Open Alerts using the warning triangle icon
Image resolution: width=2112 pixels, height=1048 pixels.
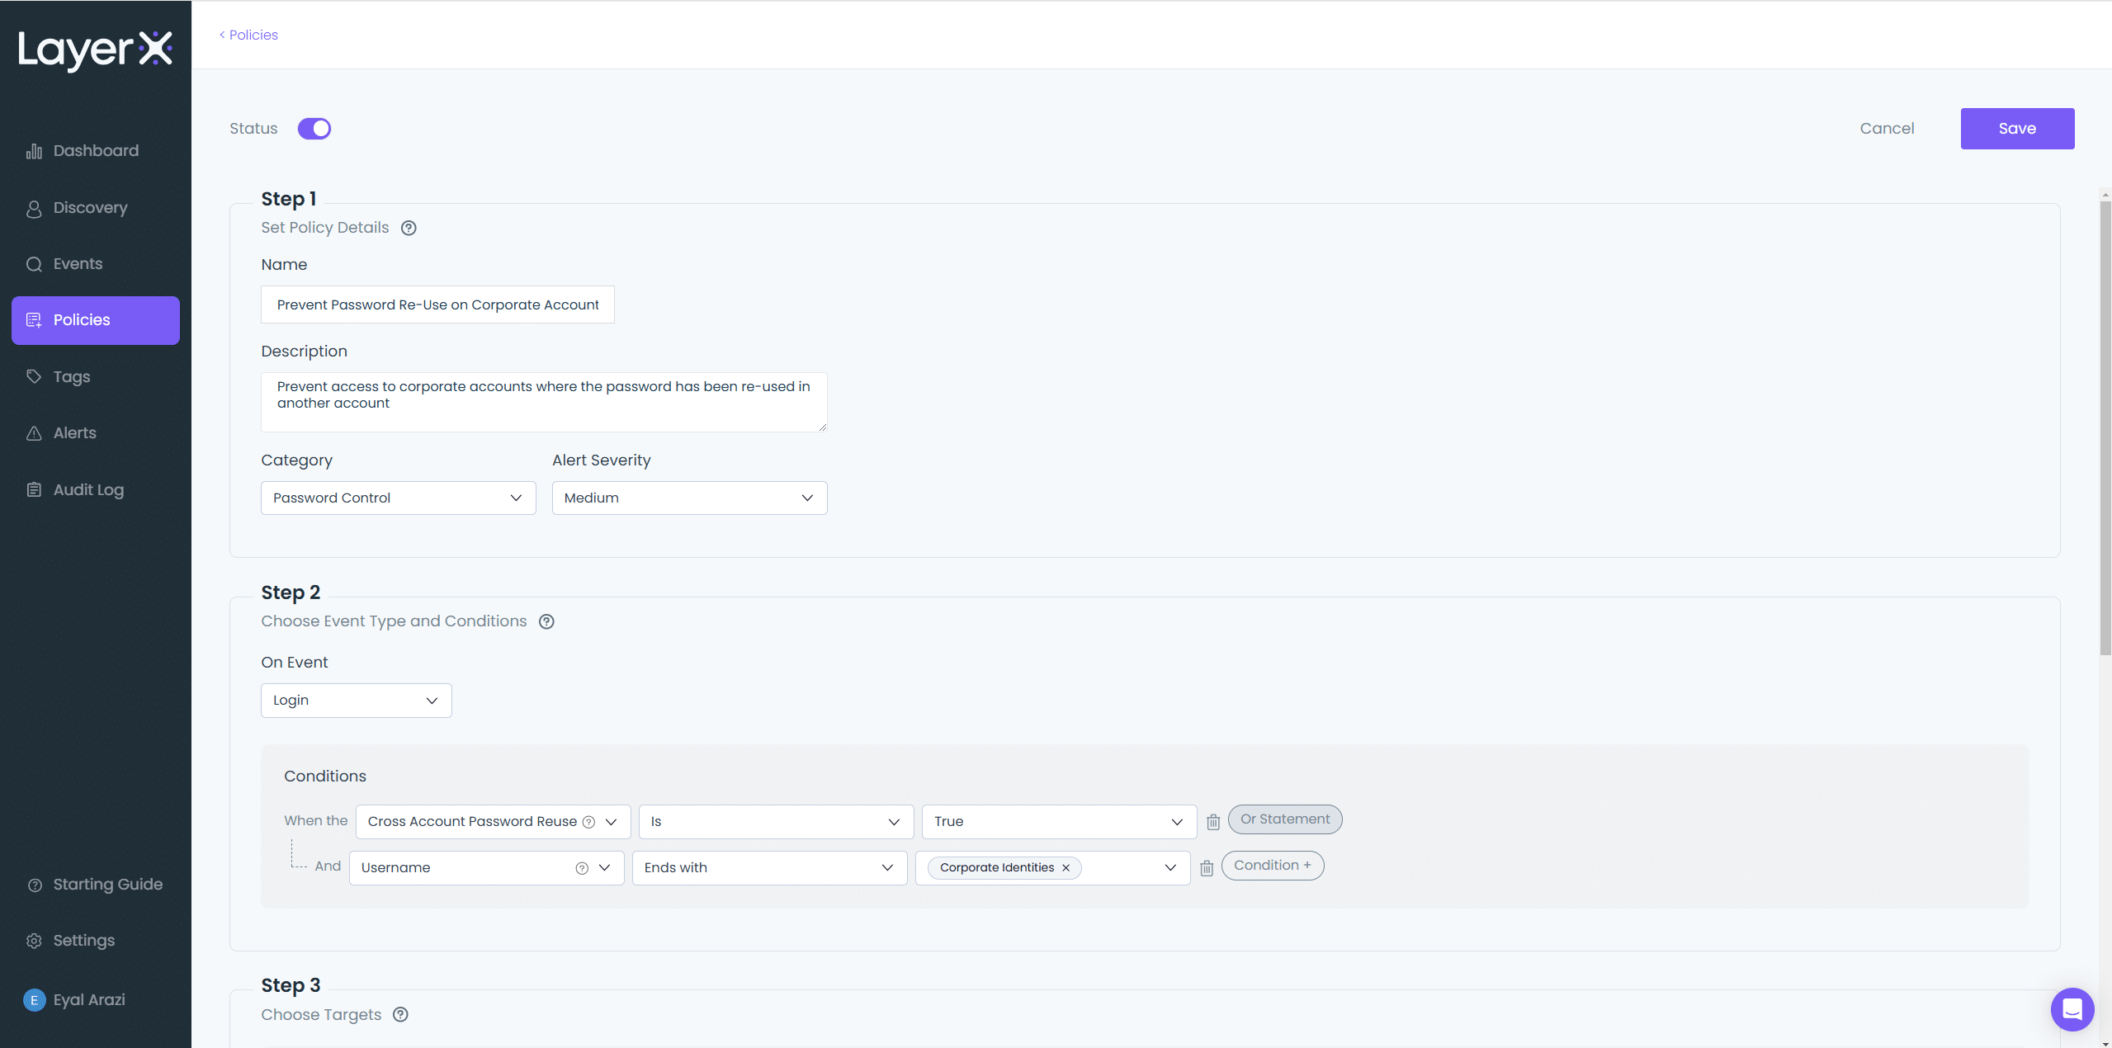(x=34, y=432)
